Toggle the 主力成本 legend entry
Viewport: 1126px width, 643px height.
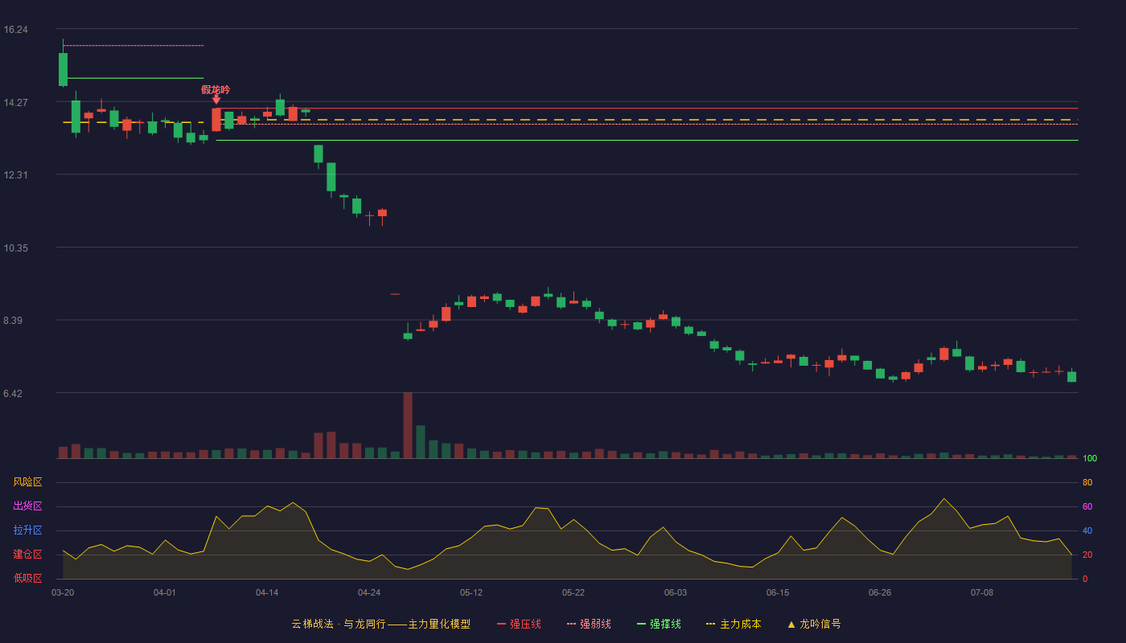pos(734,624)
